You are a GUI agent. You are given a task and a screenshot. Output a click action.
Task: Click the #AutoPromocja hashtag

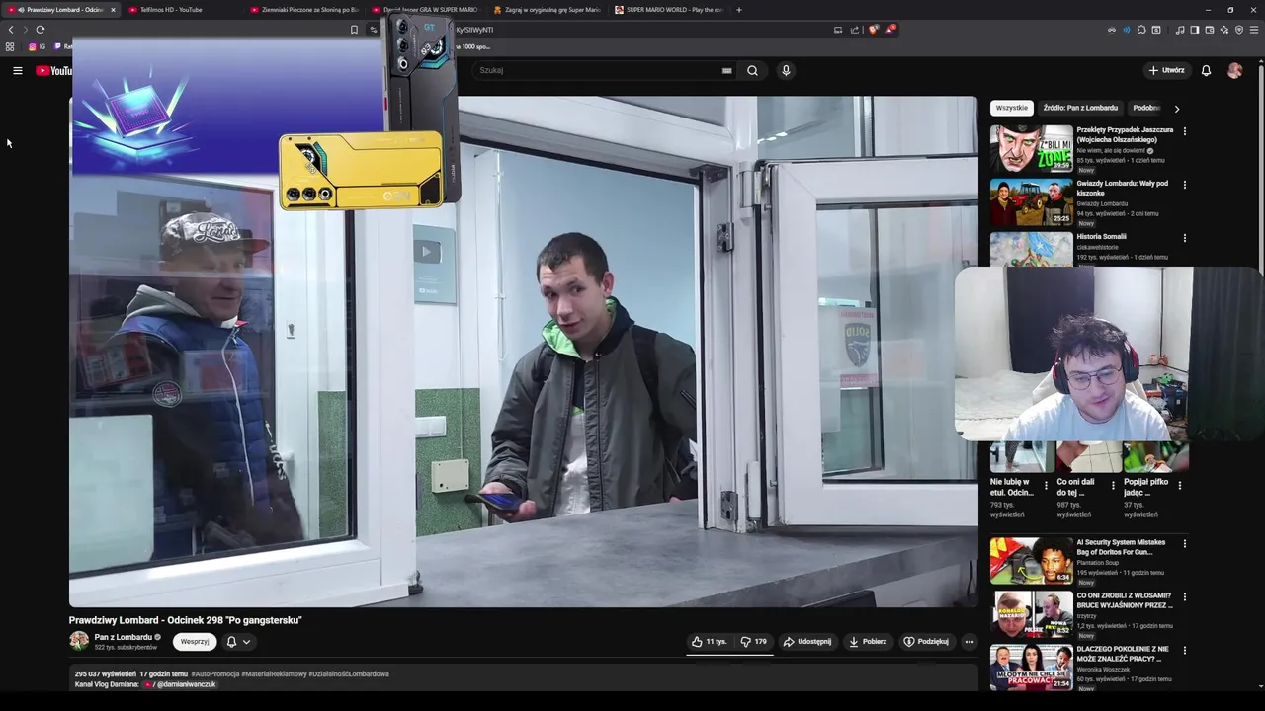tap(215, 673)
